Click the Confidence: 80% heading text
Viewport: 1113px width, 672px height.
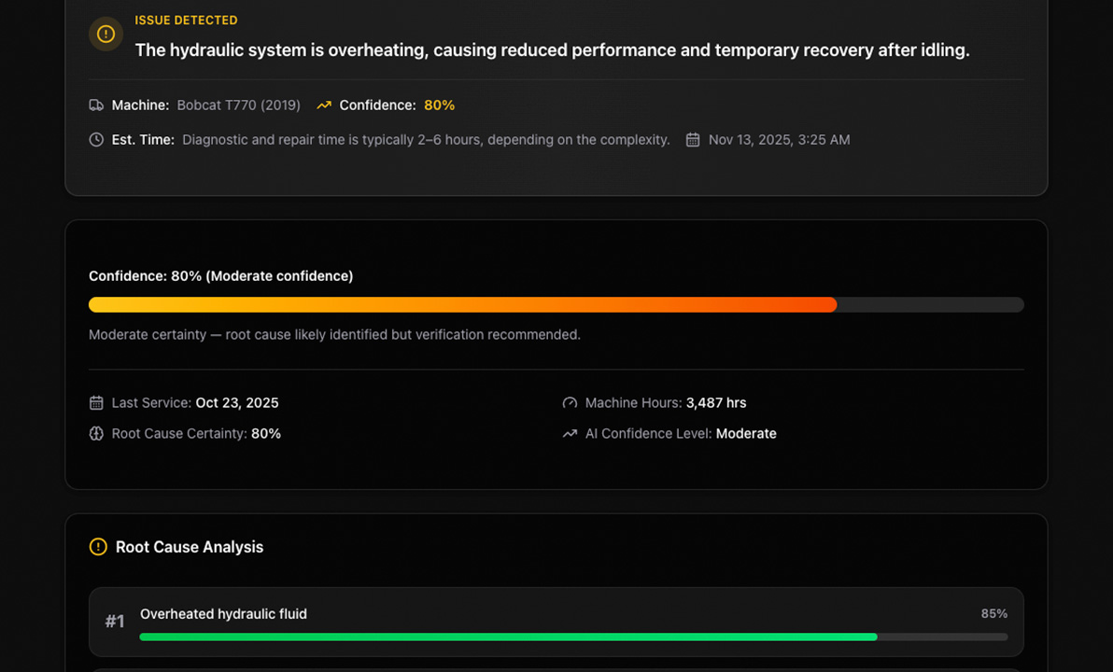pos(220,275)
